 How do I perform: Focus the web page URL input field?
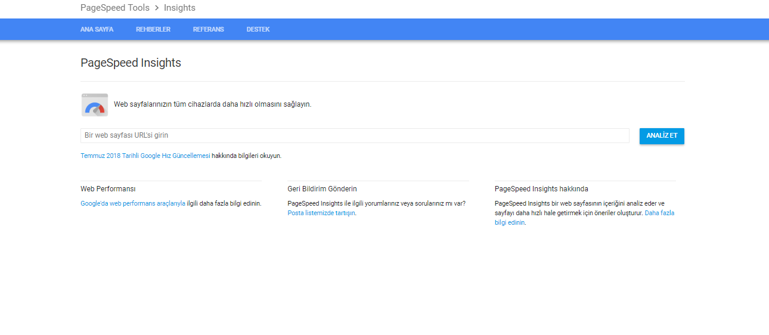[355, 135]
